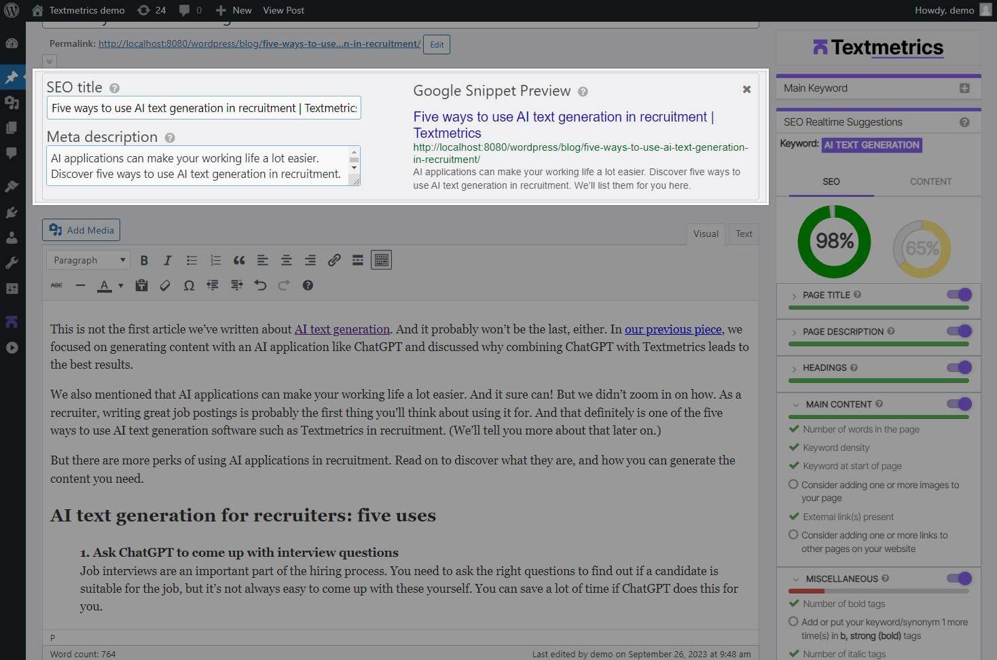Viewport: 997px width, 660px height.
Task: Switch to the Visual editor tab
Action: click(706, 234)
